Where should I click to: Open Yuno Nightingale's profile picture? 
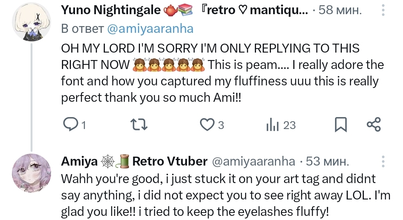coord(32,24)
